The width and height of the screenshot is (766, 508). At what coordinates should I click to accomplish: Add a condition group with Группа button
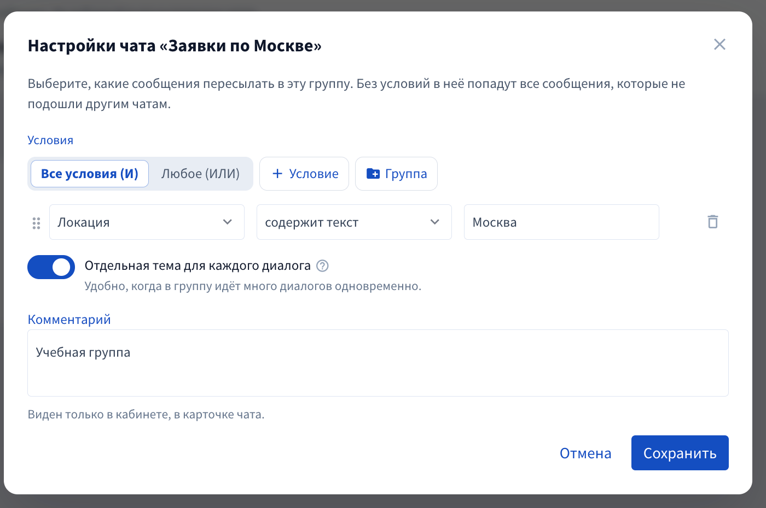pyautogui.click(x=396, y=174)
